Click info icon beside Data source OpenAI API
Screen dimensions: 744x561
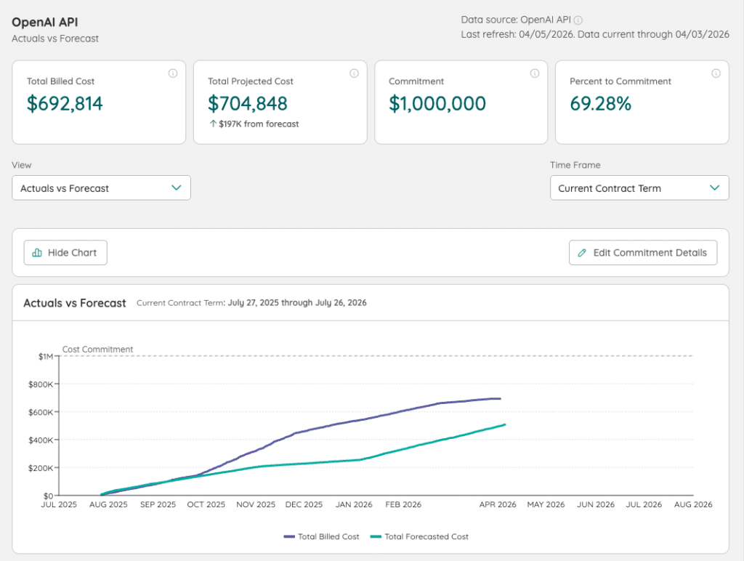[578, 20]
